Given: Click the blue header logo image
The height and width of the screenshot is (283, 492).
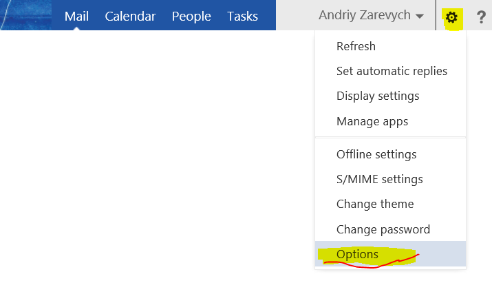Looking at the screenshot, I should point(25,15).
